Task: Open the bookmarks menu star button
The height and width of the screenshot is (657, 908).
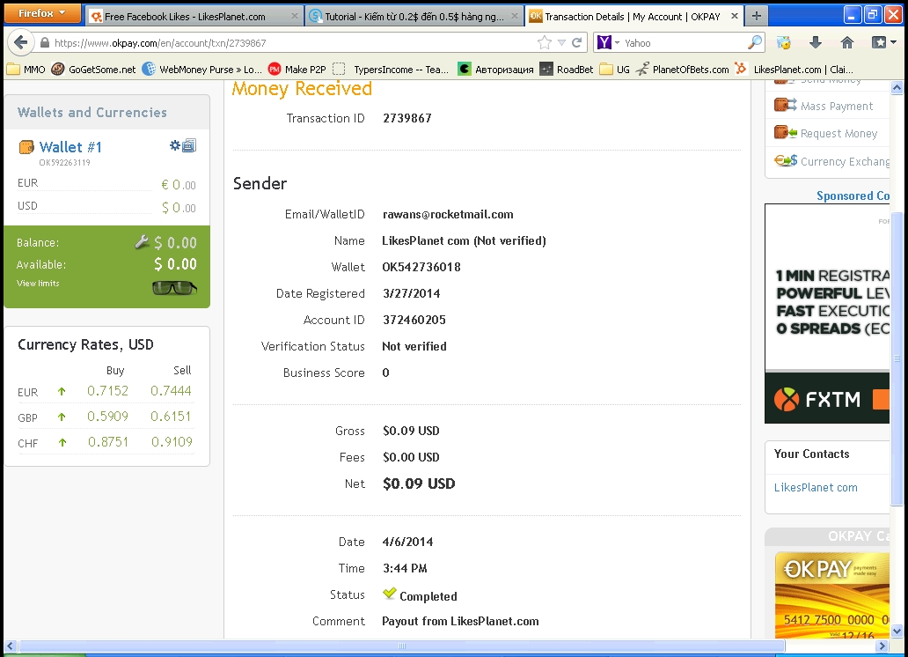Action: tap(883, 42)
